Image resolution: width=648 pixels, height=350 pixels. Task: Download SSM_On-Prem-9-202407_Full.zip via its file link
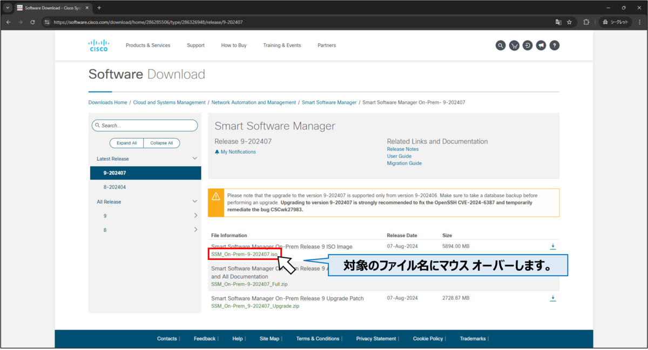click(249, 284)
